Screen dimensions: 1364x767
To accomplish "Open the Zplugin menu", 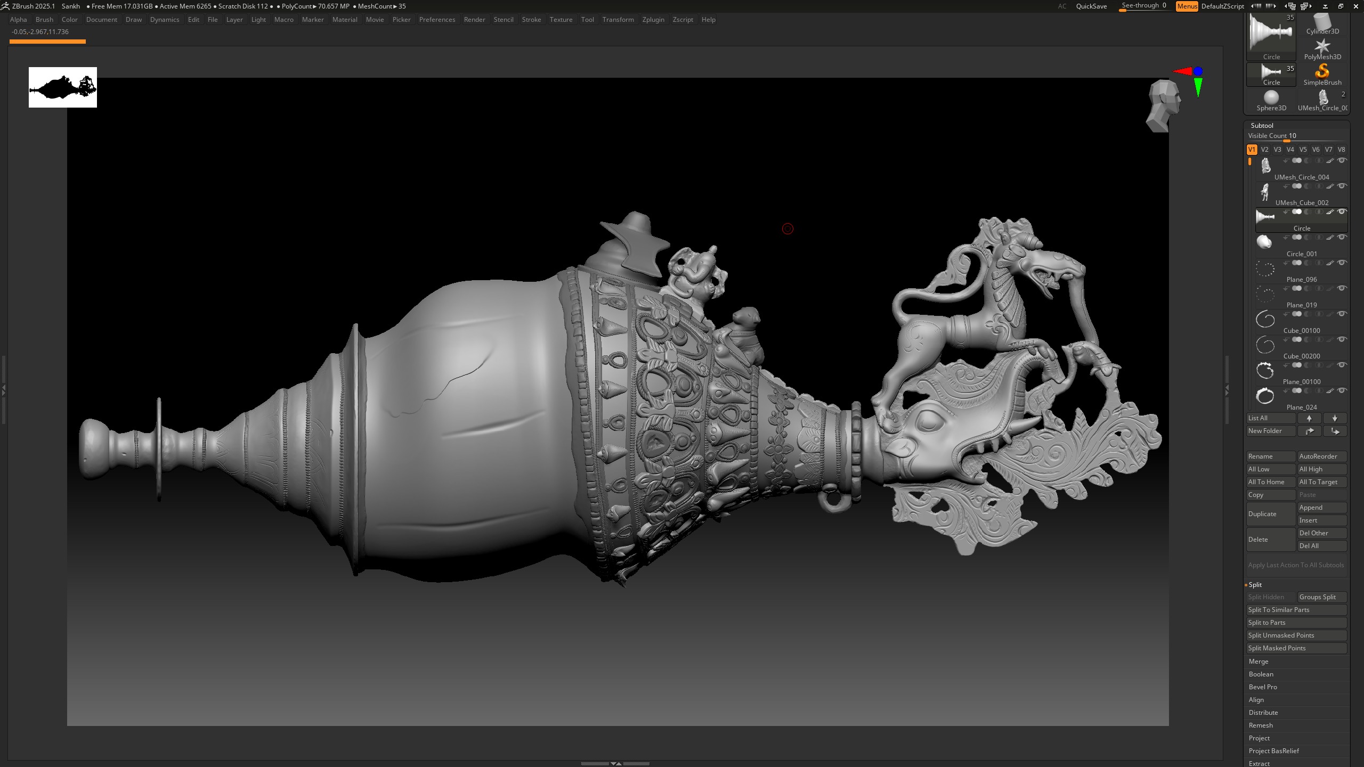I will (x=653, y=20).
